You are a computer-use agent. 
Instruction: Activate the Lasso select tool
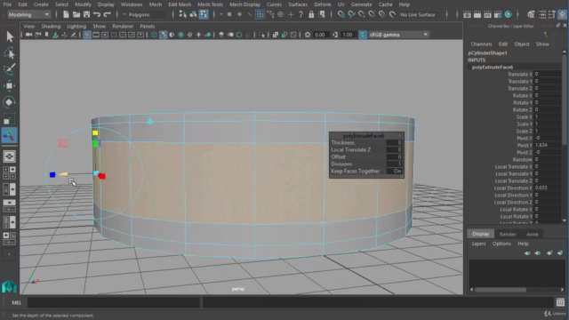tap(10, 53)
